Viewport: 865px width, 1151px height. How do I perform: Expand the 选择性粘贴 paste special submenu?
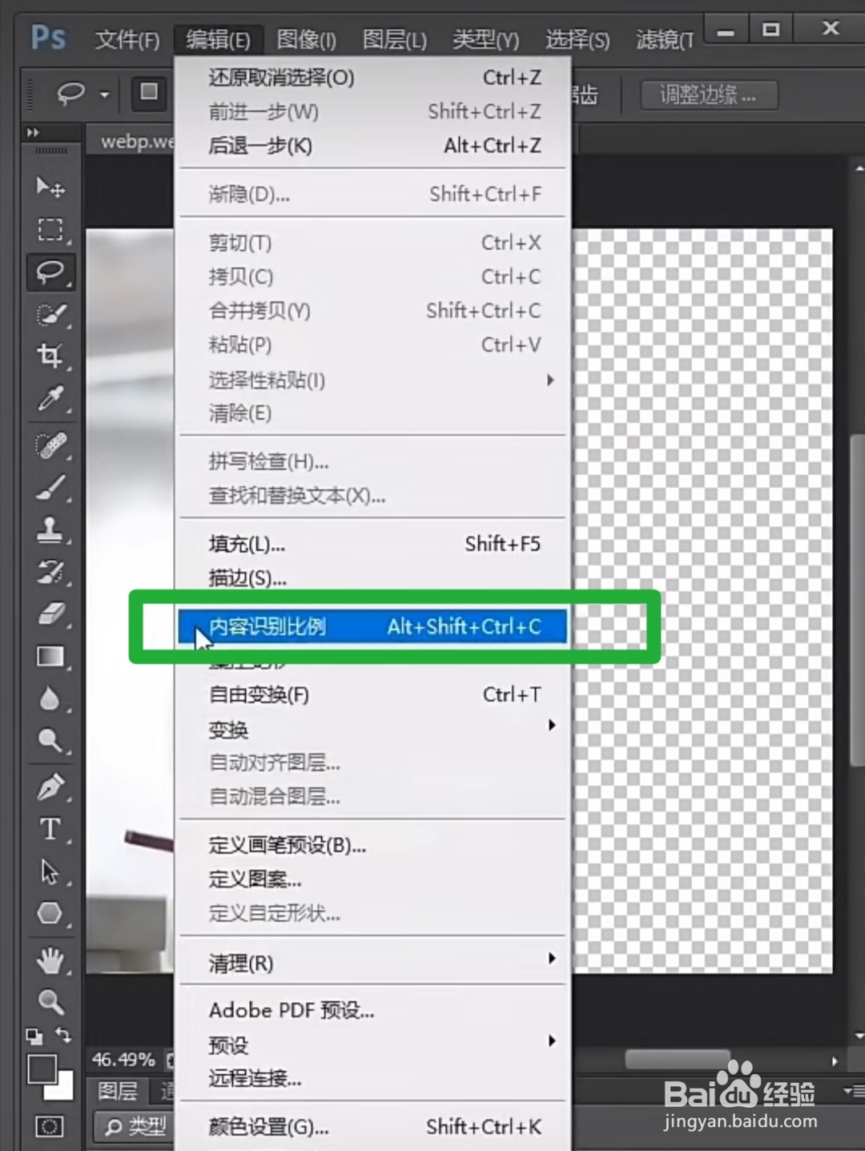click(264, 380)
